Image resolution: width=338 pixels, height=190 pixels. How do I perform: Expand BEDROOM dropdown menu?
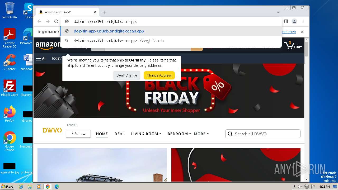pyautogui.click(x=179, y=134)
